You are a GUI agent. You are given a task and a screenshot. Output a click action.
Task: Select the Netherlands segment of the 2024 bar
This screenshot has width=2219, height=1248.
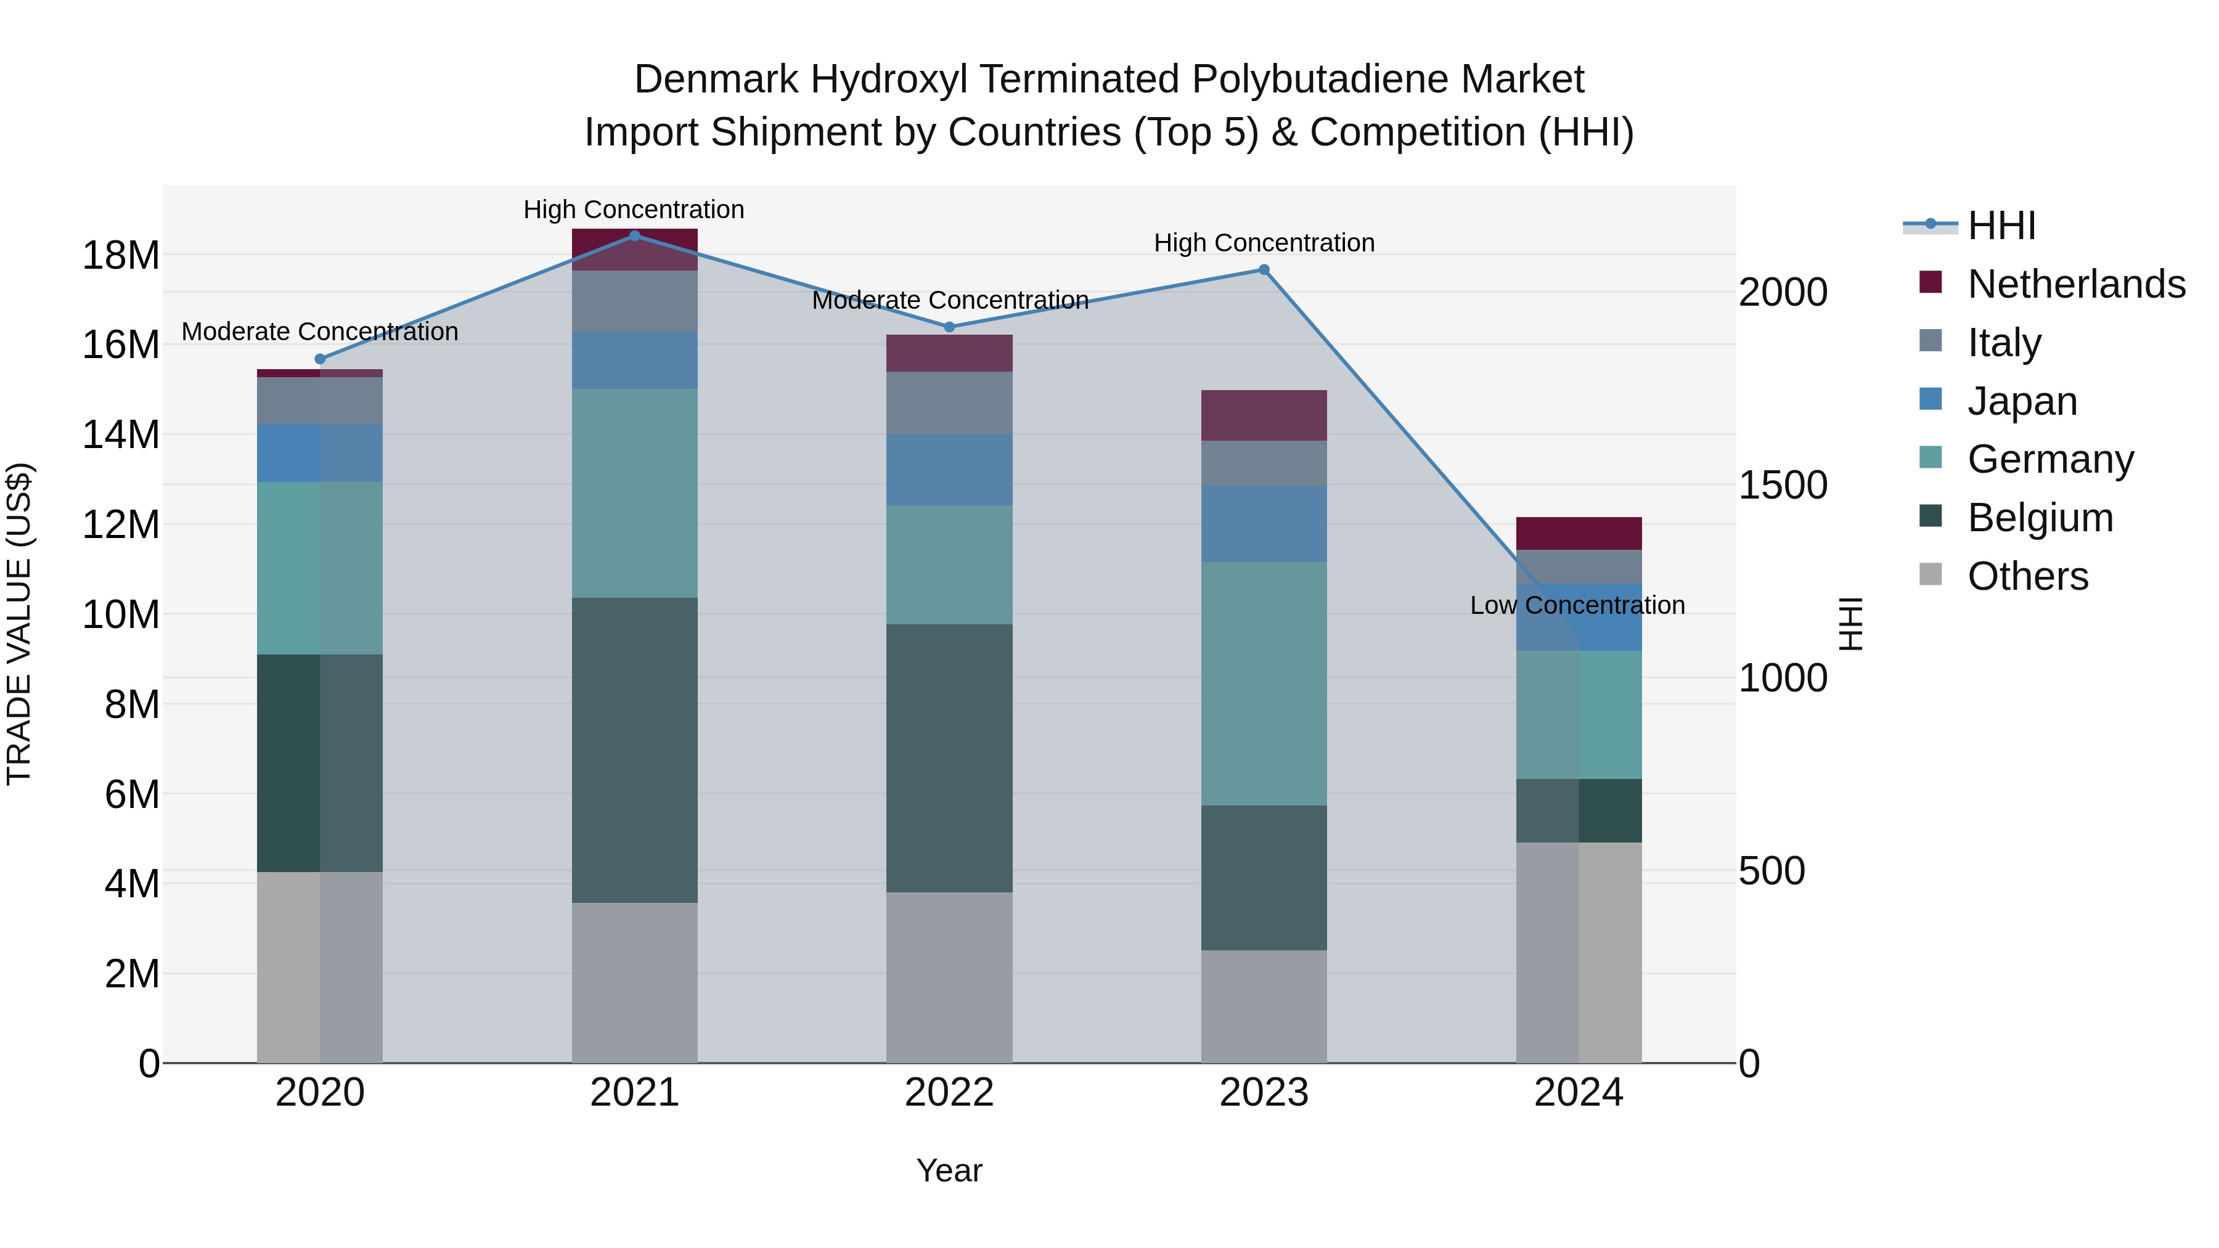1579,533
